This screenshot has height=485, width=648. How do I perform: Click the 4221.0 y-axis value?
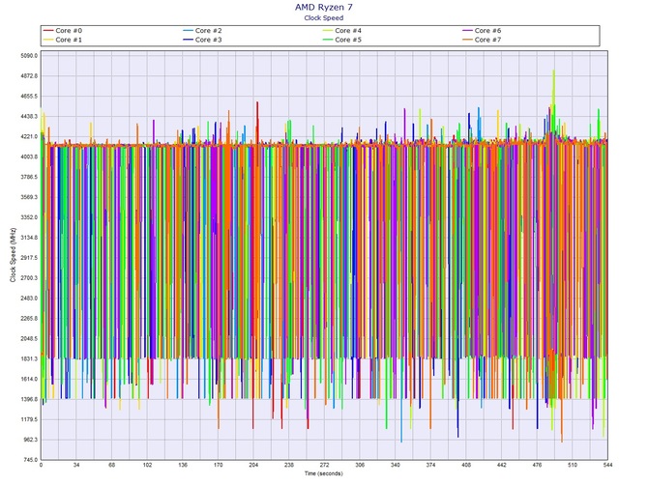[x=29, y=136]
